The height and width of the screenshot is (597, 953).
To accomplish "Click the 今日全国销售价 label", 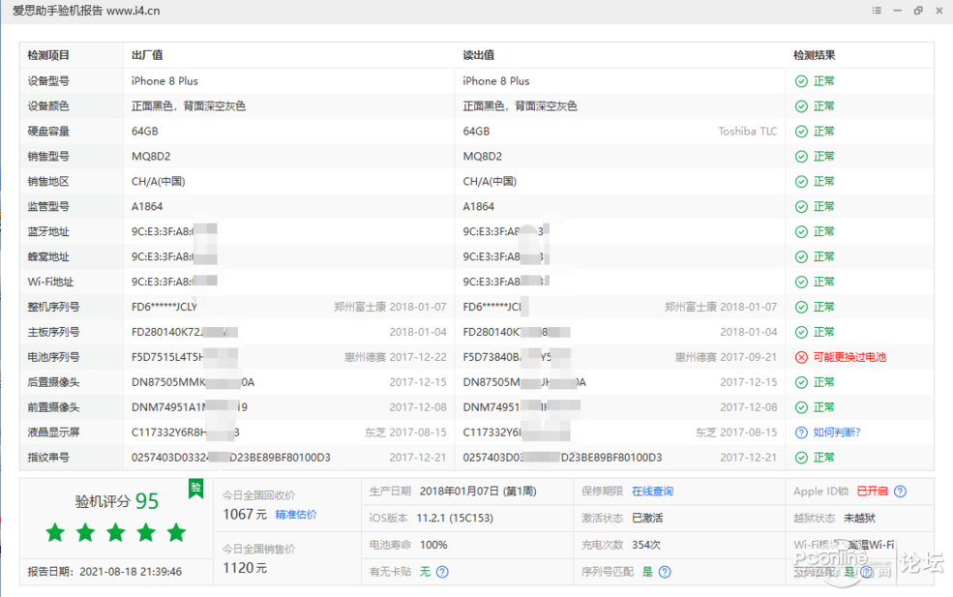I will coord(258,549).
